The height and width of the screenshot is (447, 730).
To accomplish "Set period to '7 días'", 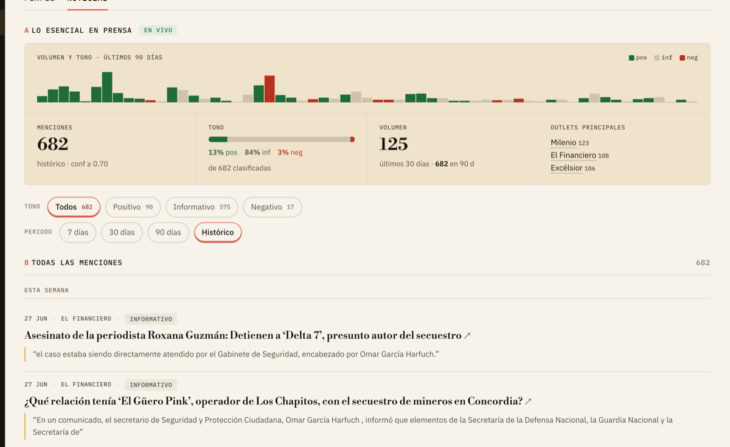I will (x=78, y=232).
